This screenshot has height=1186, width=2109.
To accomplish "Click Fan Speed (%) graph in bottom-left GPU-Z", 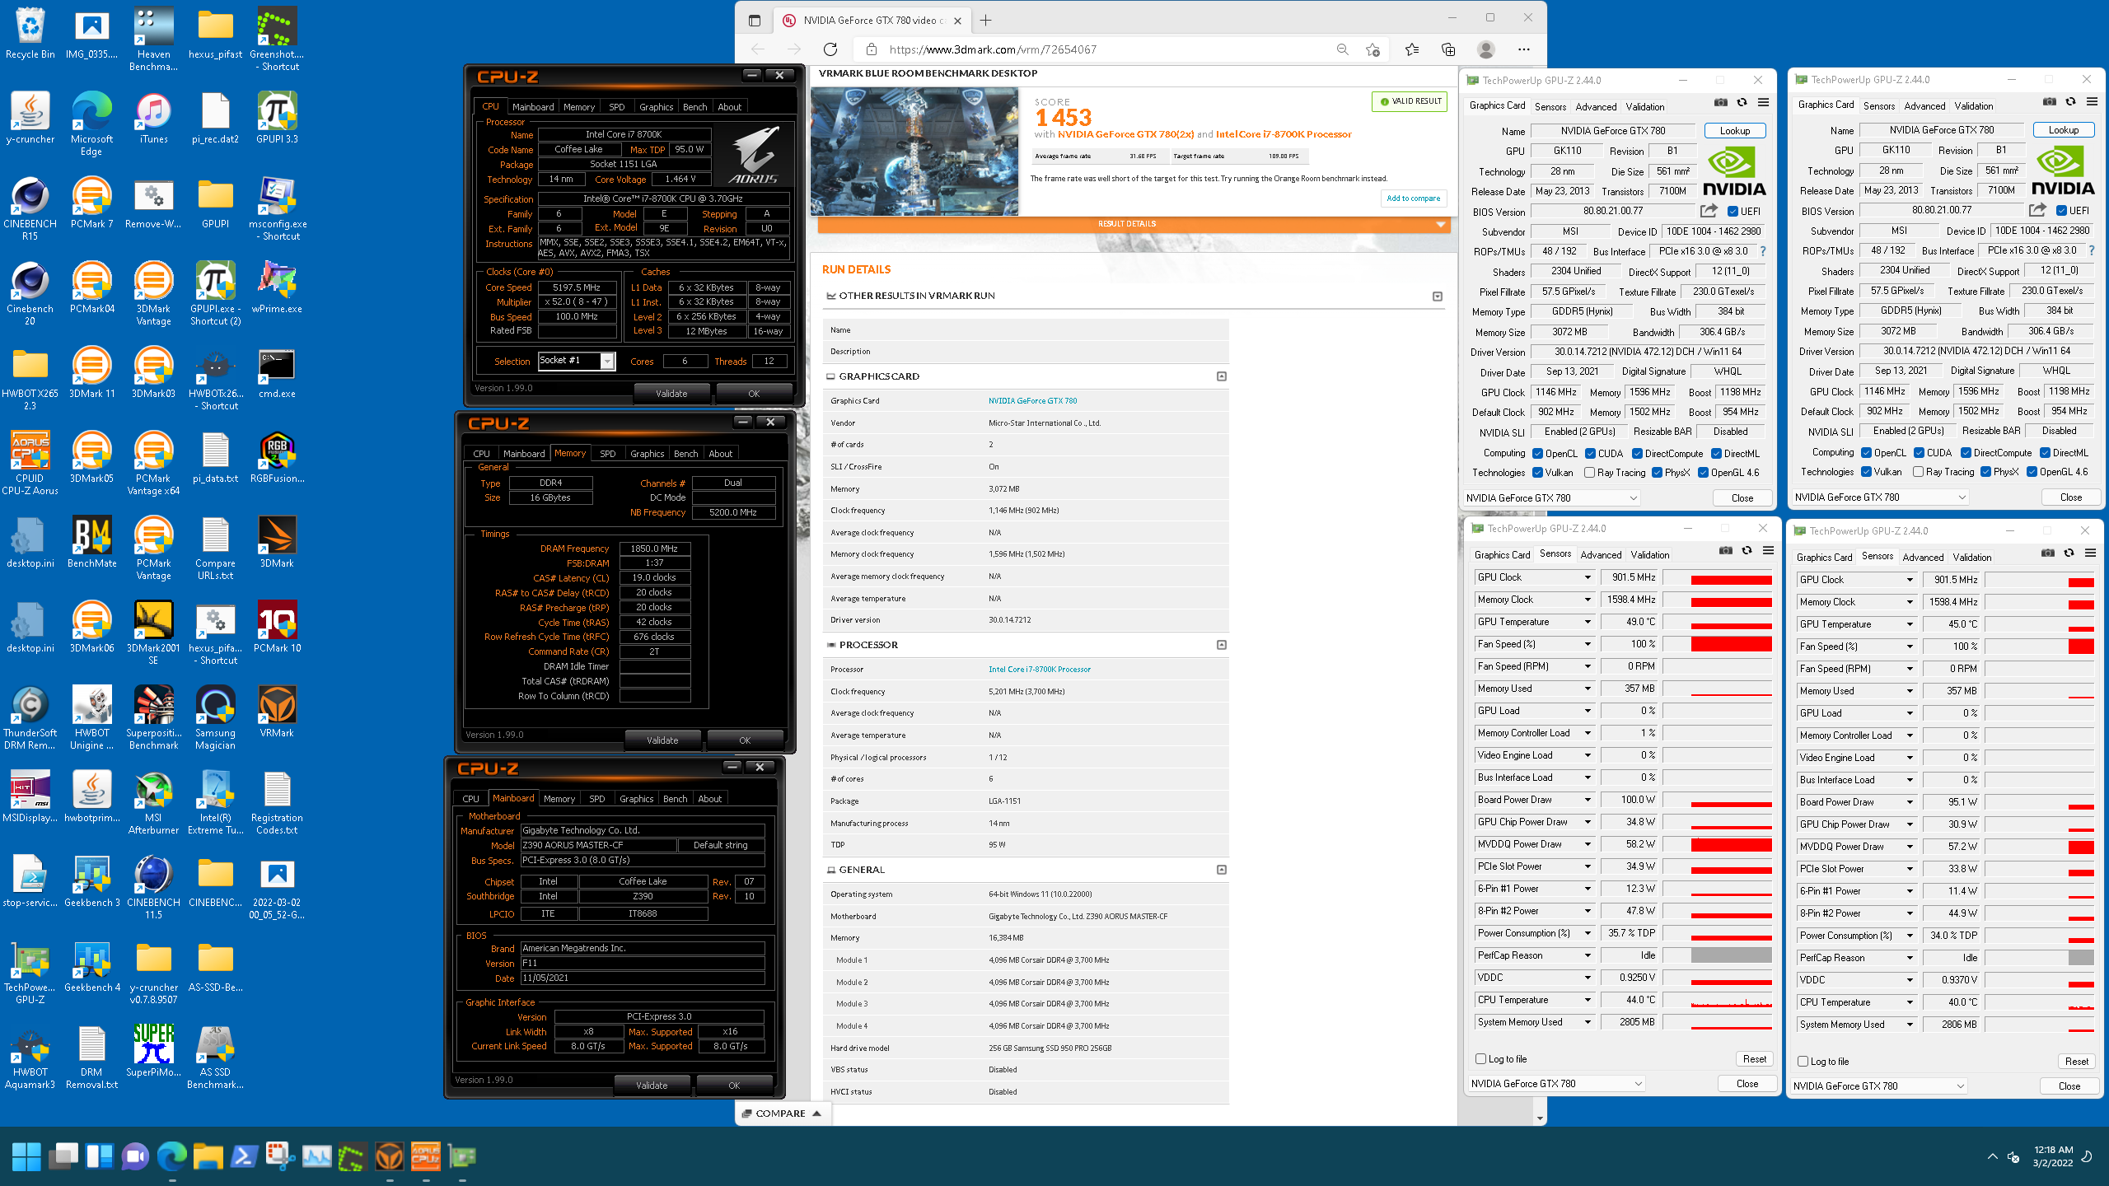I will 1717,644.
